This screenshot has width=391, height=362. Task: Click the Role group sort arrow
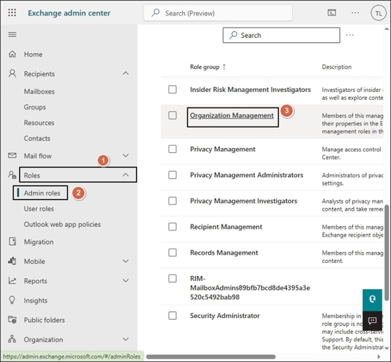pyautogui.click(x=224, y=67)
